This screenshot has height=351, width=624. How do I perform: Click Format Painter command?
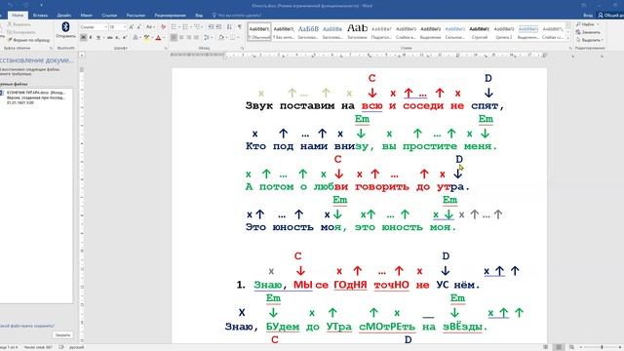(28, 40)
